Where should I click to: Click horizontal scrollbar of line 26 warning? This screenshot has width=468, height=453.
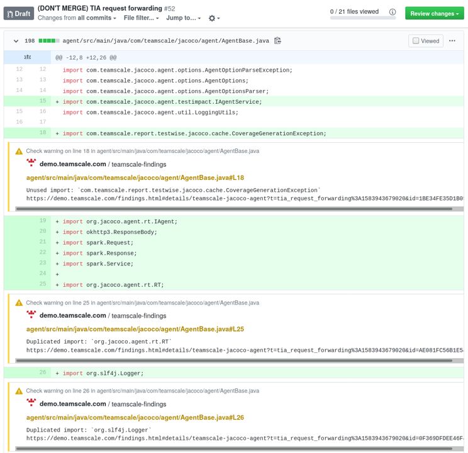pyautogui.click(x=234, y=449)
